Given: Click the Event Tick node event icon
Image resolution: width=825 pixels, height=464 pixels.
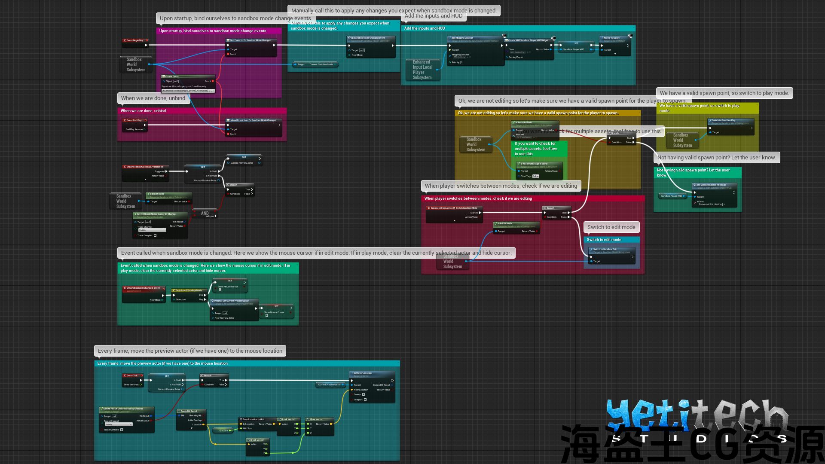Looking at the screenshot, I should coord(125,375).
